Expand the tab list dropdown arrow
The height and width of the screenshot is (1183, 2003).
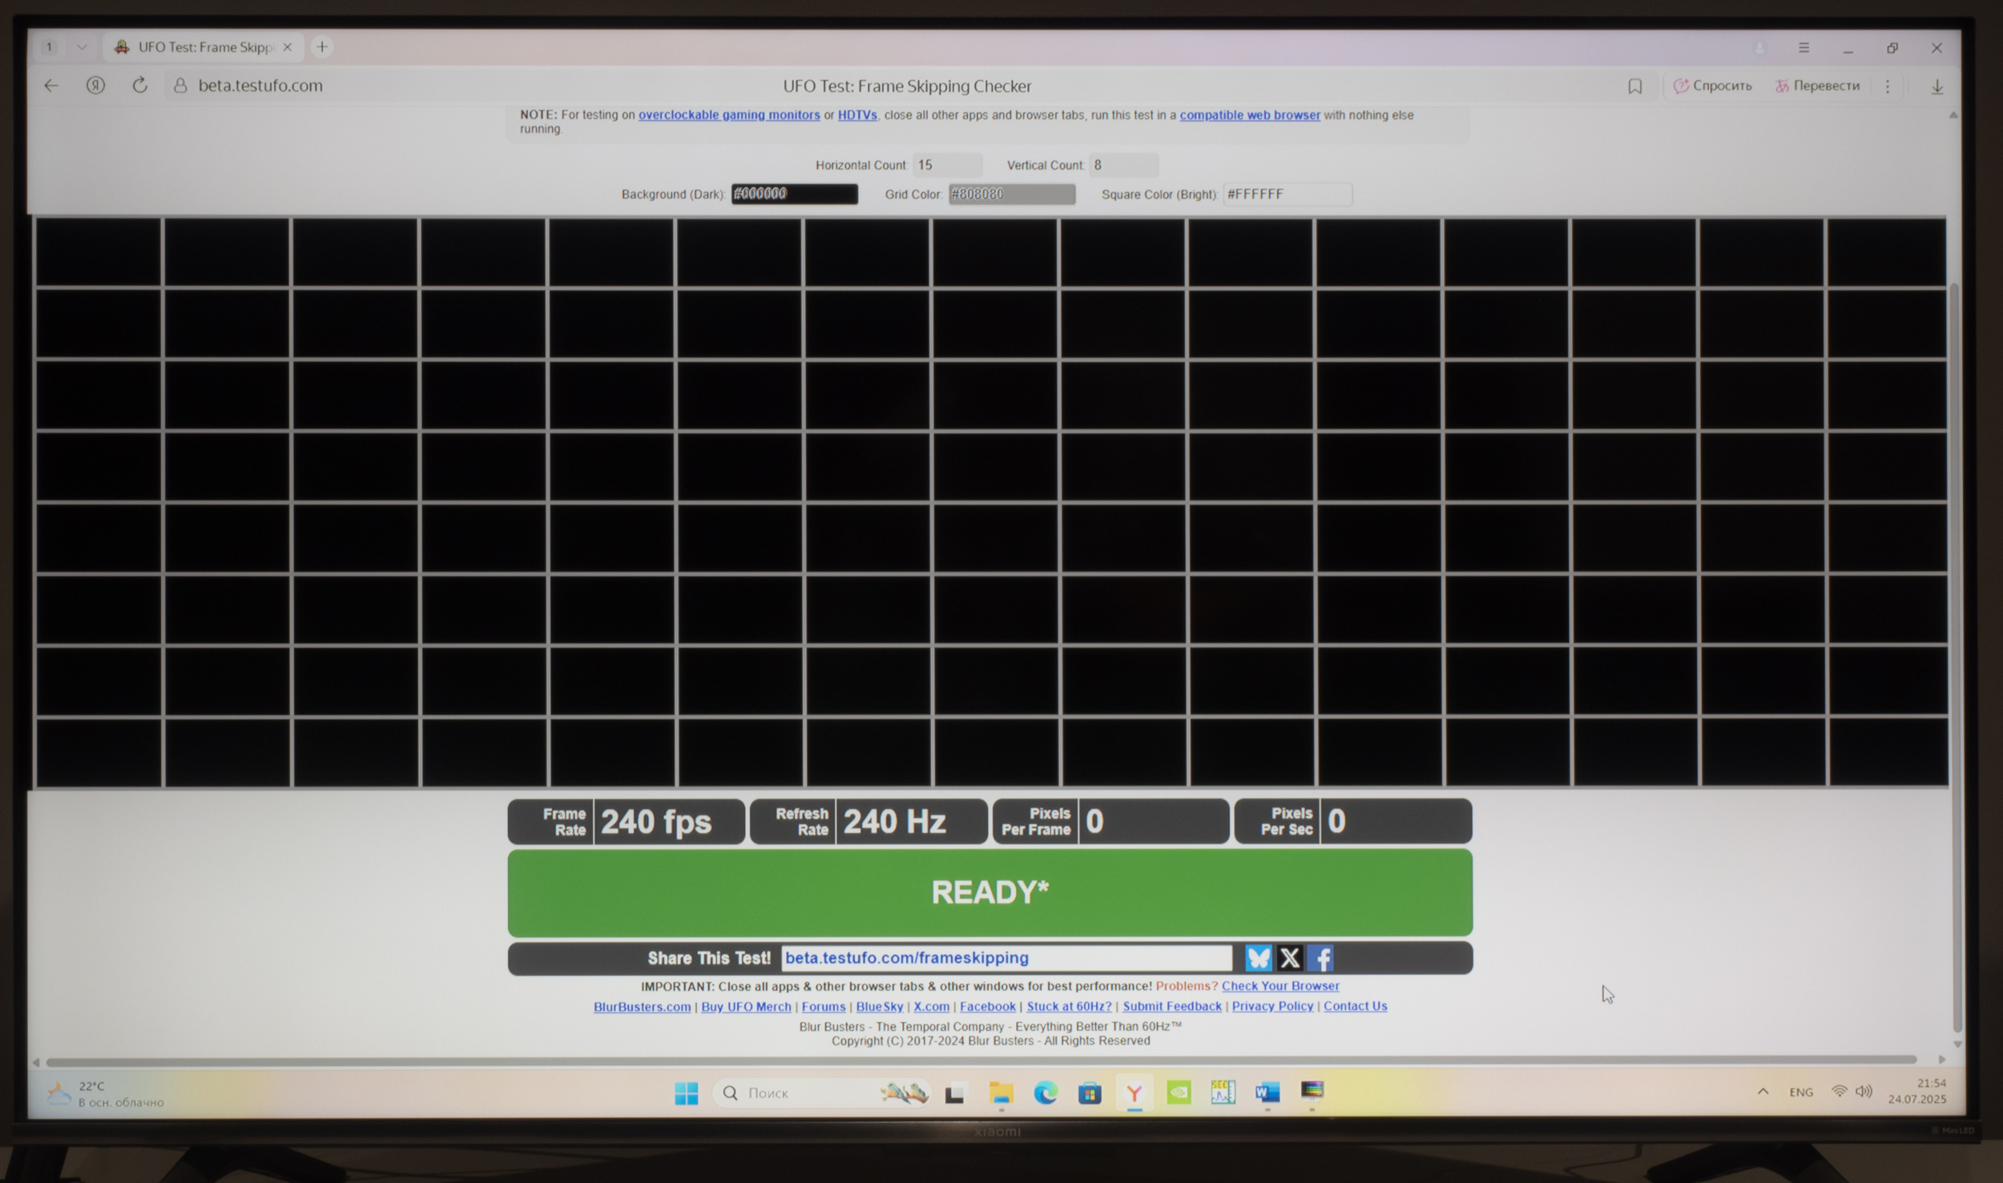coord(82,47)
